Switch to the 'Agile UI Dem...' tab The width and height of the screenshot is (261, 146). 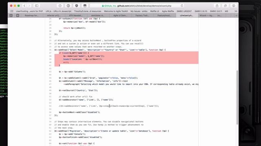tap(120, 15)
